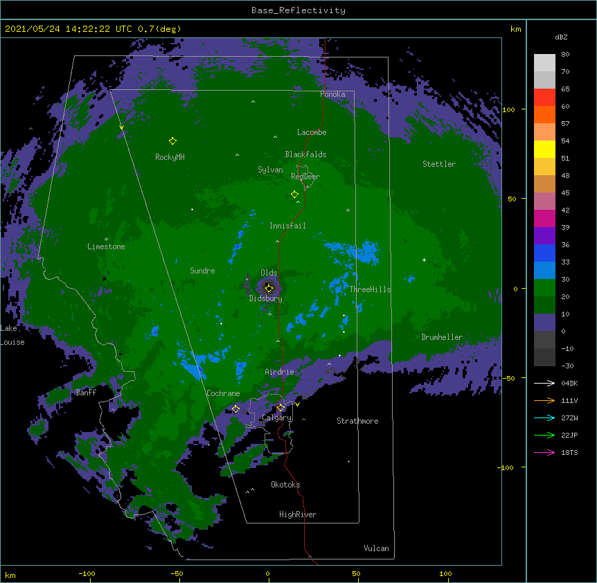Click the light blue 33 dBZ color swatch
Viewport: 597px width, 583px height.
[x=544, y=271]
